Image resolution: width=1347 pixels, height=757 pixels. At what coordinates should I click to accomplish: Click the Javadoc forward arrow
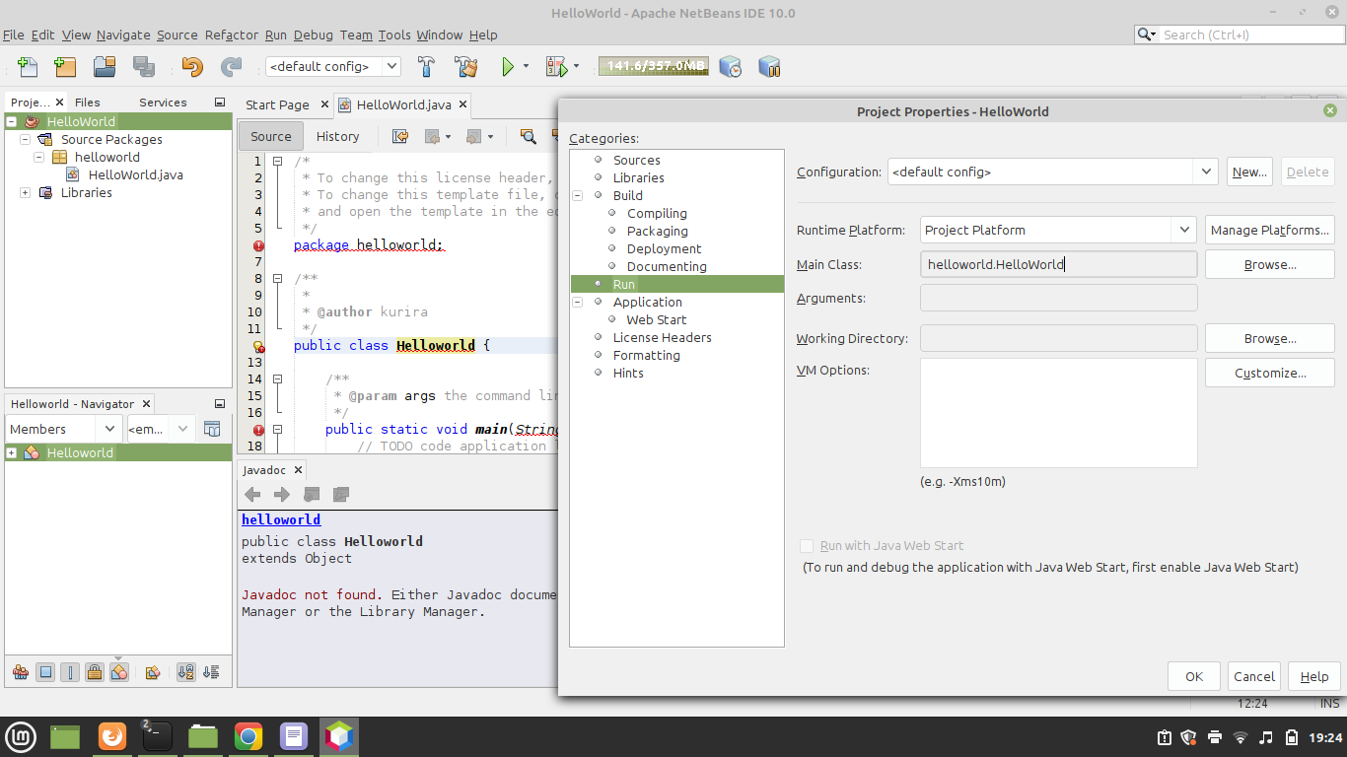coord(282,495)
